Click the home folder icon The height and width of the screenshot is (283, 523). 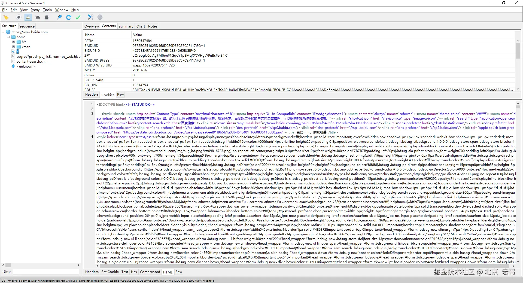[x=13, y=37]
